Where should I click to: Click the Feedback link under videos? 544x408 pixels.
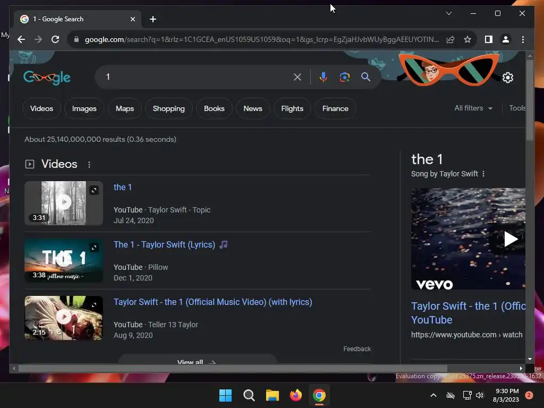tap(357, 349)
